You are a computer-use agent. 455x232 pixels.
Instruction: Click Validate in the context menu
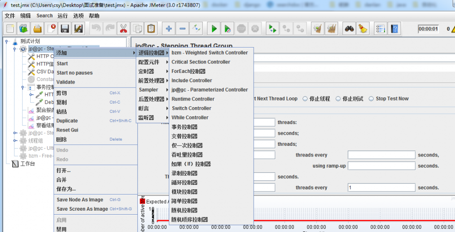[x=66, y=82]
